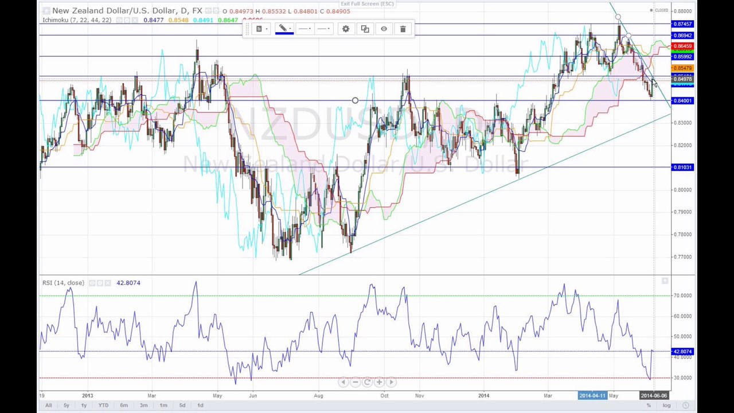The height and width of the screenshot is (413, 734).
Task: Hide the Ichimoku indicator via eye icon
Action: pyautogui.click(x=119, y=20)
